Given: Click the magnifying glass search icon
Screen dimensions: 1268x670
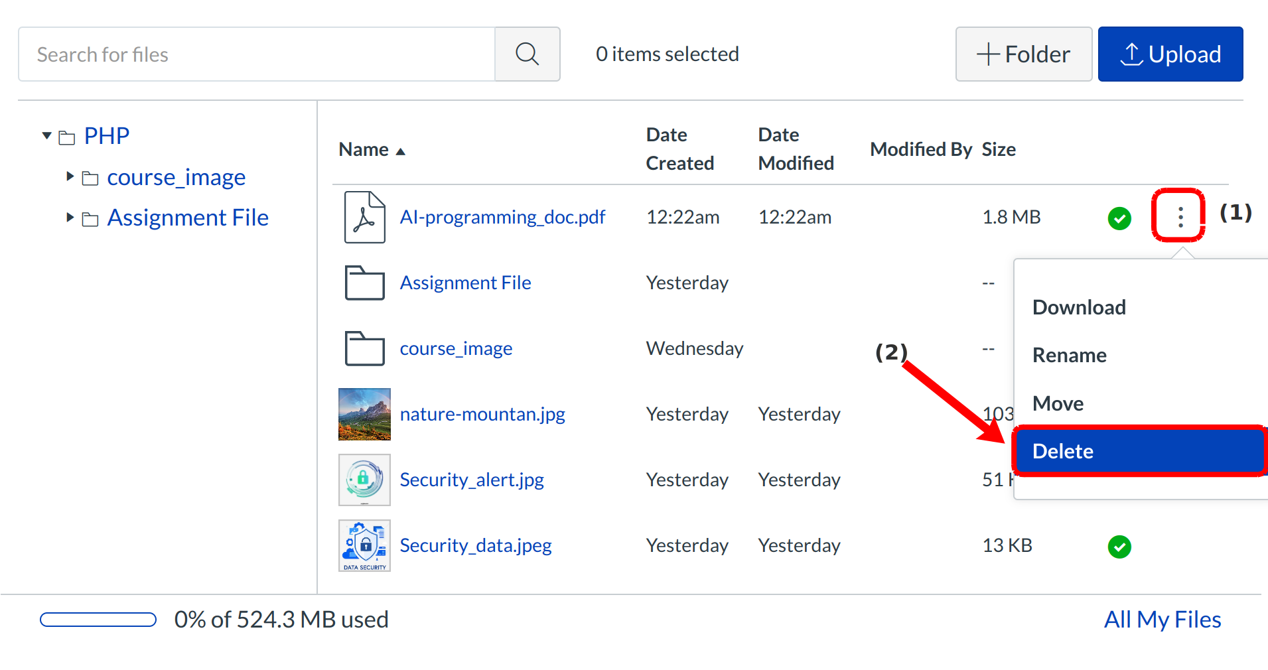Looking at the screenshot, I should (x=527, y=54).
